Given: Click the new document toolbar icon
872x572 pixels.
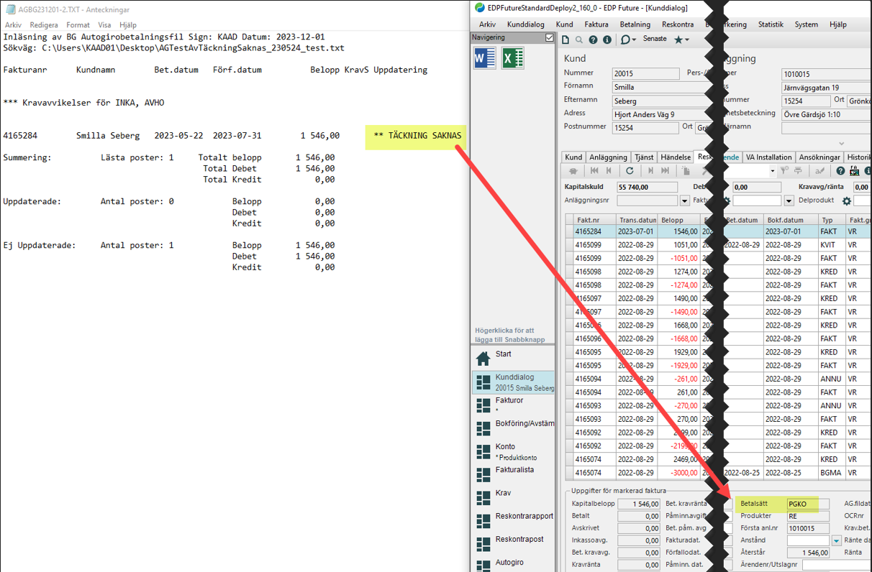Looking at the screenshot, I should [566, 40].
